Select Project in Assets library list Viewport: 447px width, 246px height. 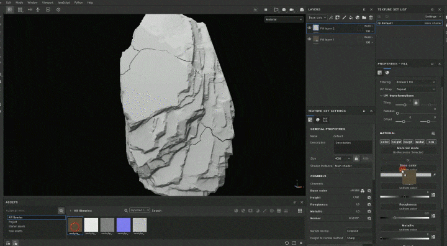coord(13,222)
